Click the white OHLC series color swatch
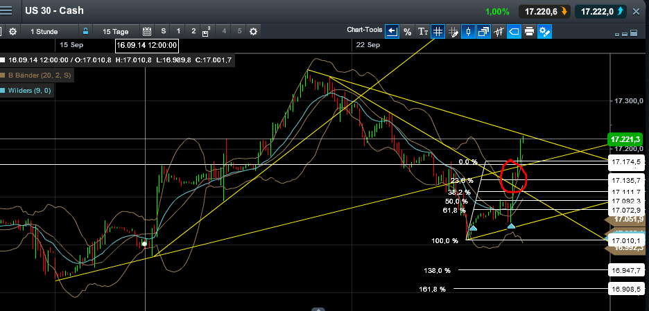Viewport: 649px width, 311px height. coord(3,60)
